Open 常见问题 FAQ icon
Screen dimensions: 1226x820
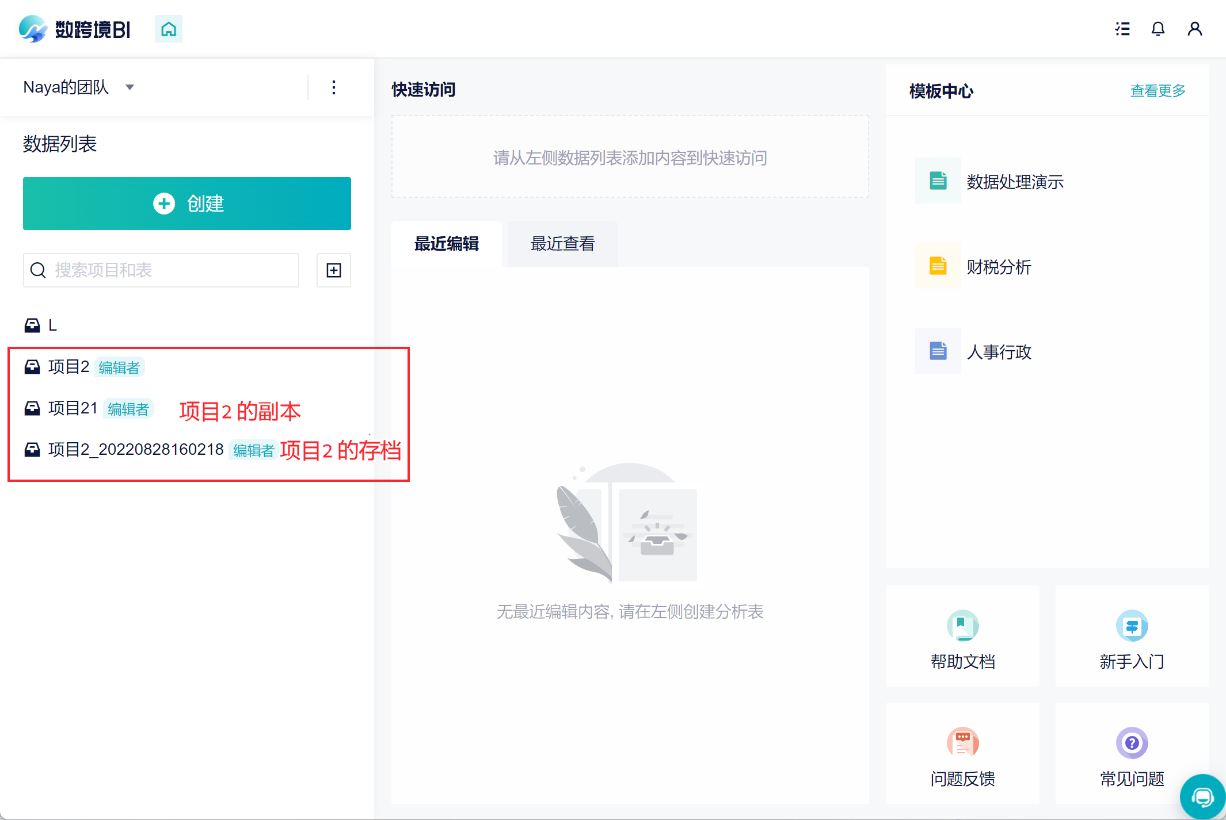(x=1132, y=743)
